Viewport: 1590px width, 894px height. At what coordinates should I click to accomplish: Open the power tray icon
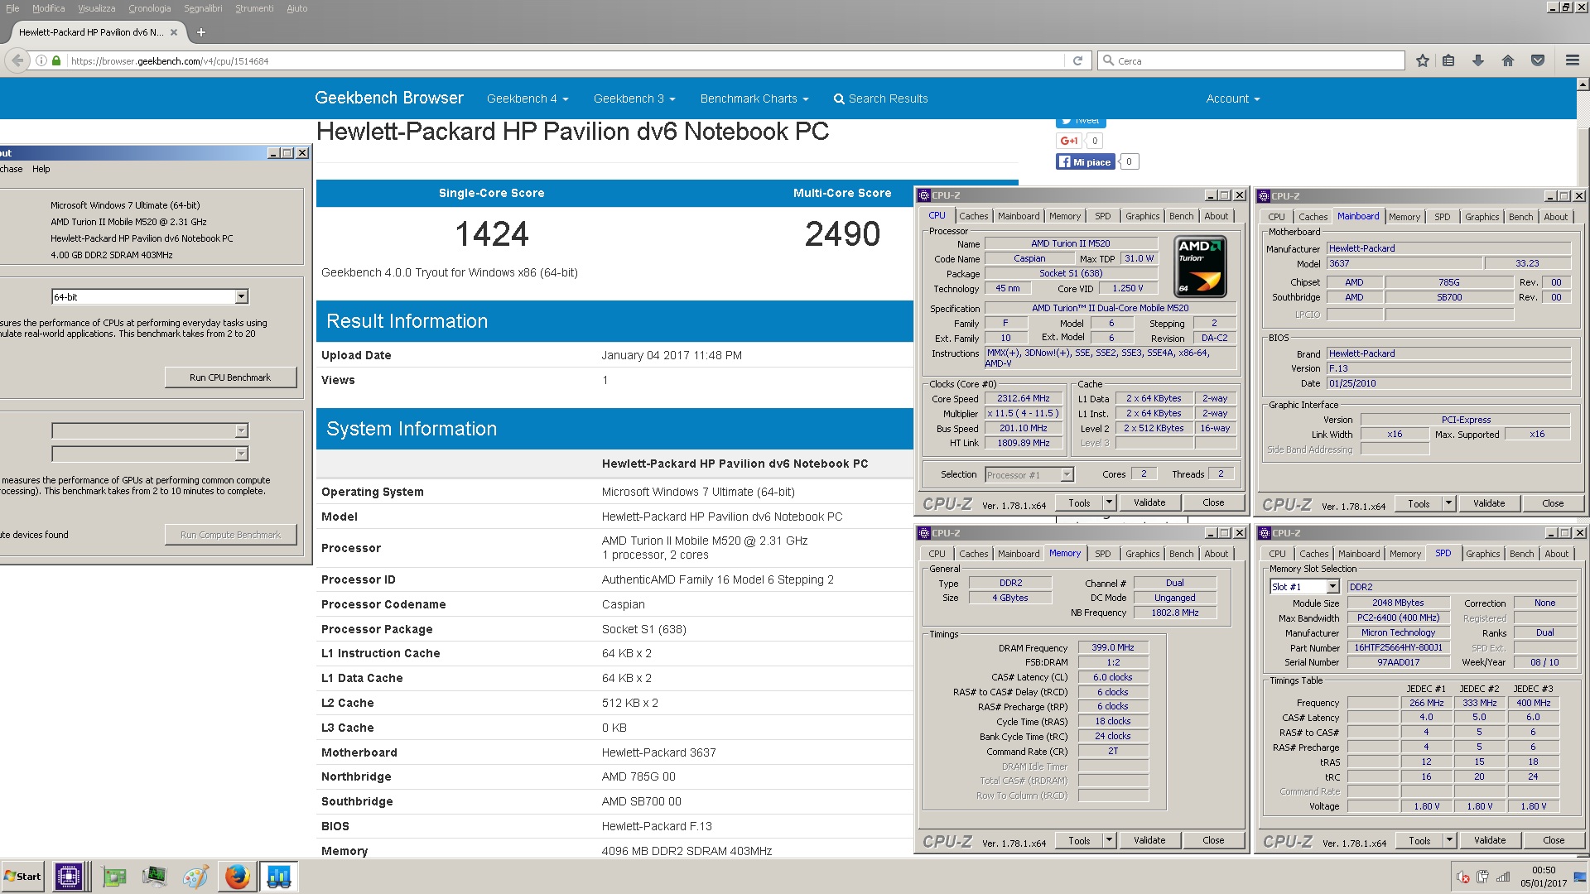[1482, 877]
